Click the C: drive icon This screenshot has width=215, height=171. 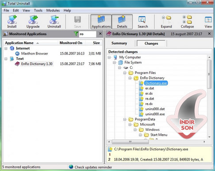coord(126,67)
